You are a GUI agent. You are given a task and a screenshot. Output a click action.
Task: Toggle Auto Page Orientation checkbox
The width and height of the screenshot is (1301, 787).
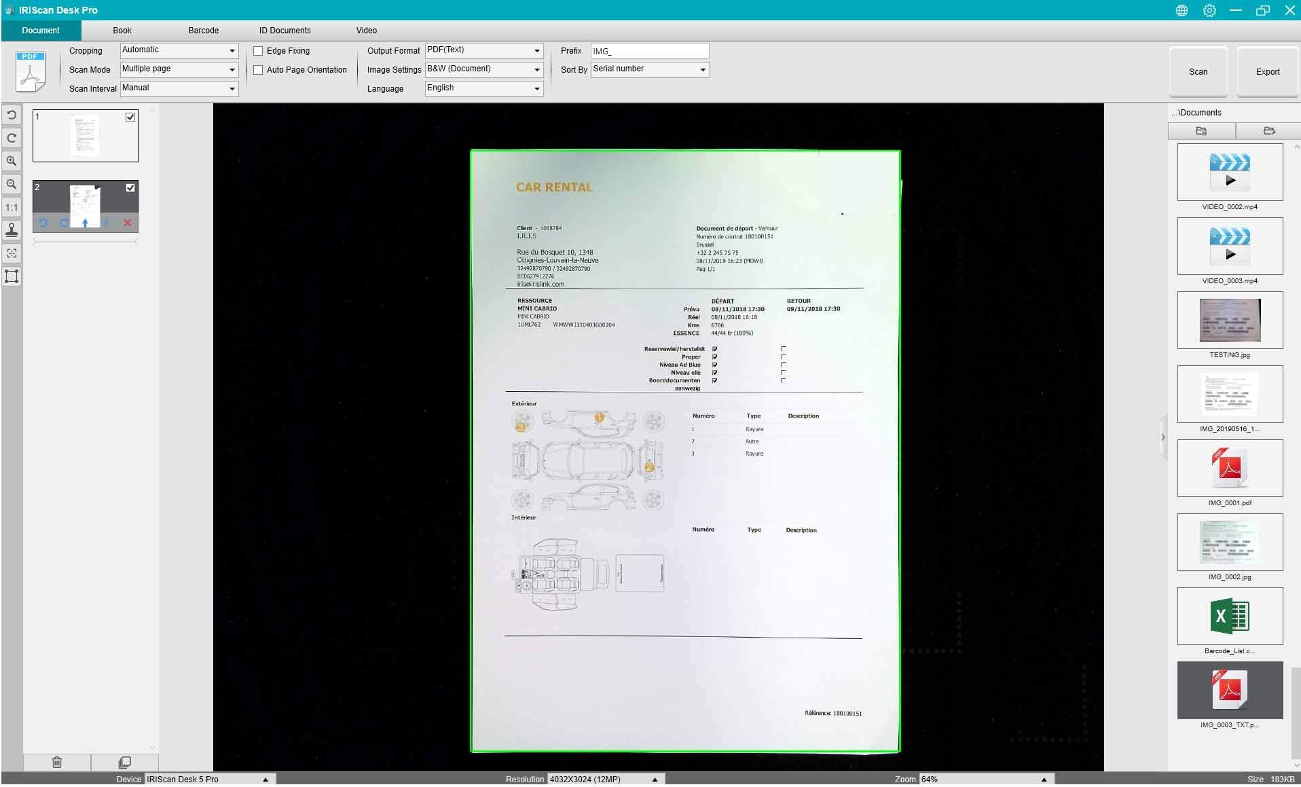point(258,70)
